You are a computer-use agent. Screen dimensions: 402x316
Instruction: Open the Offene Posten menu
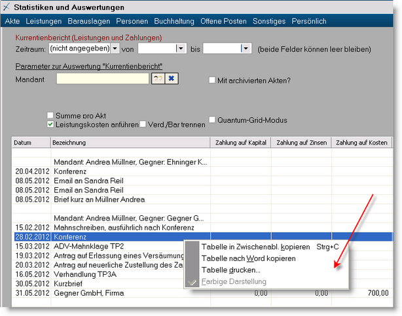tap(223, 21)
